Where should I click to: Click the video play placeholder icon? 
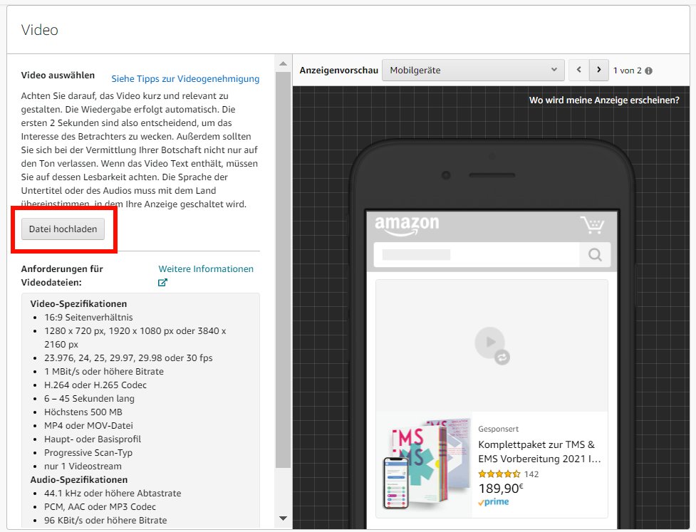pos(492,345)
